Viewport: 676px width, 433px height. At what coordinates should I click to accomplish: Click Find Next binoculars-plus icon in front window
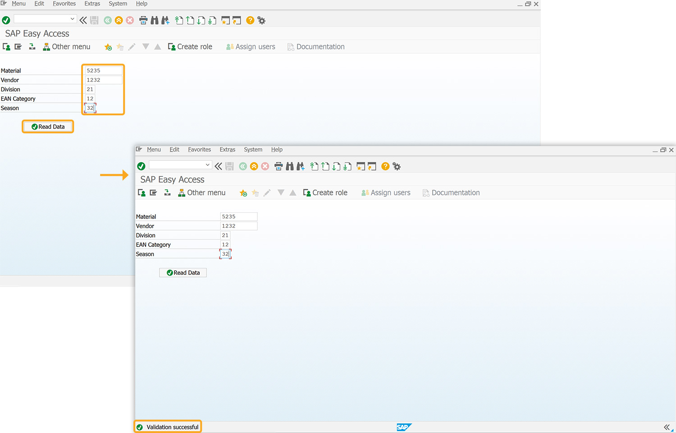coord(301,166)
